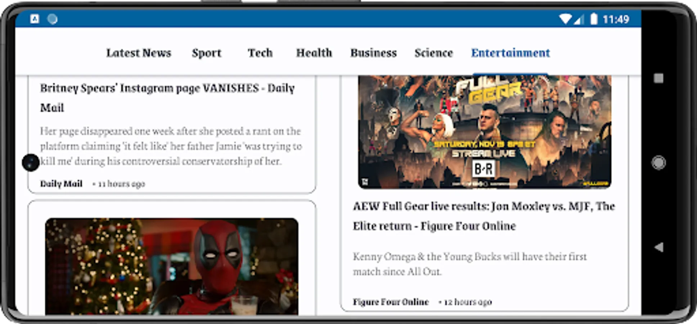The height and width of the screenshot is (324, 697).
Task: Tap the cellular signal status icon
Action: tap(579, 19)
